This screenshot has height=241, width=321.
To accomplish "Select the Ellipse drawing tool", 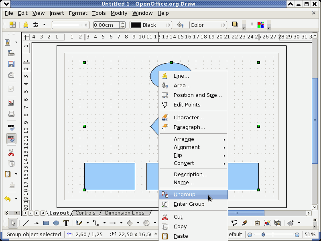I will click(x=56, y=223).
